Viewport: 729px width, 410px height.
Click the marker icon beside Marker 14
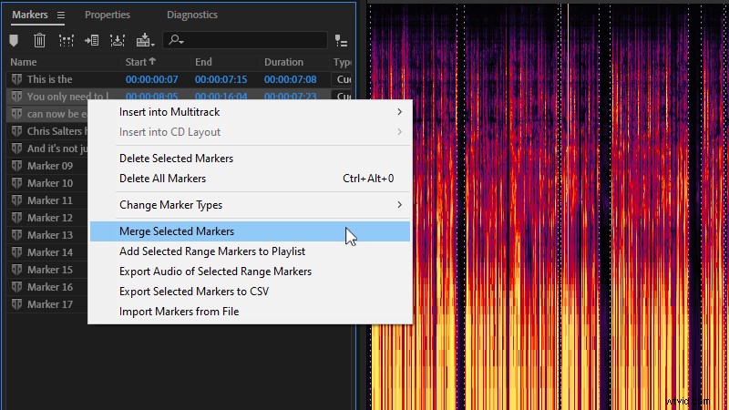point(16,252)
